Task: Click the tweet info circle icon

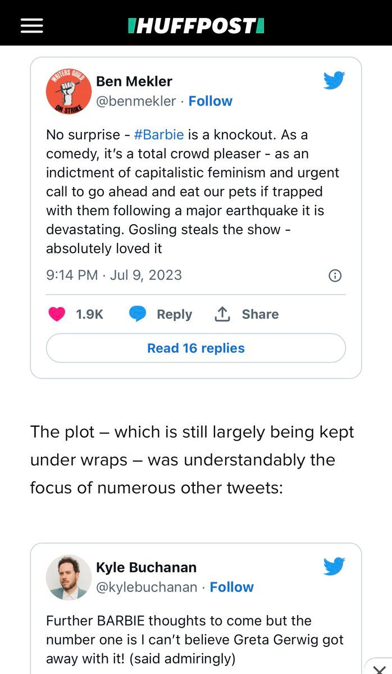Action: coord(334,275)
